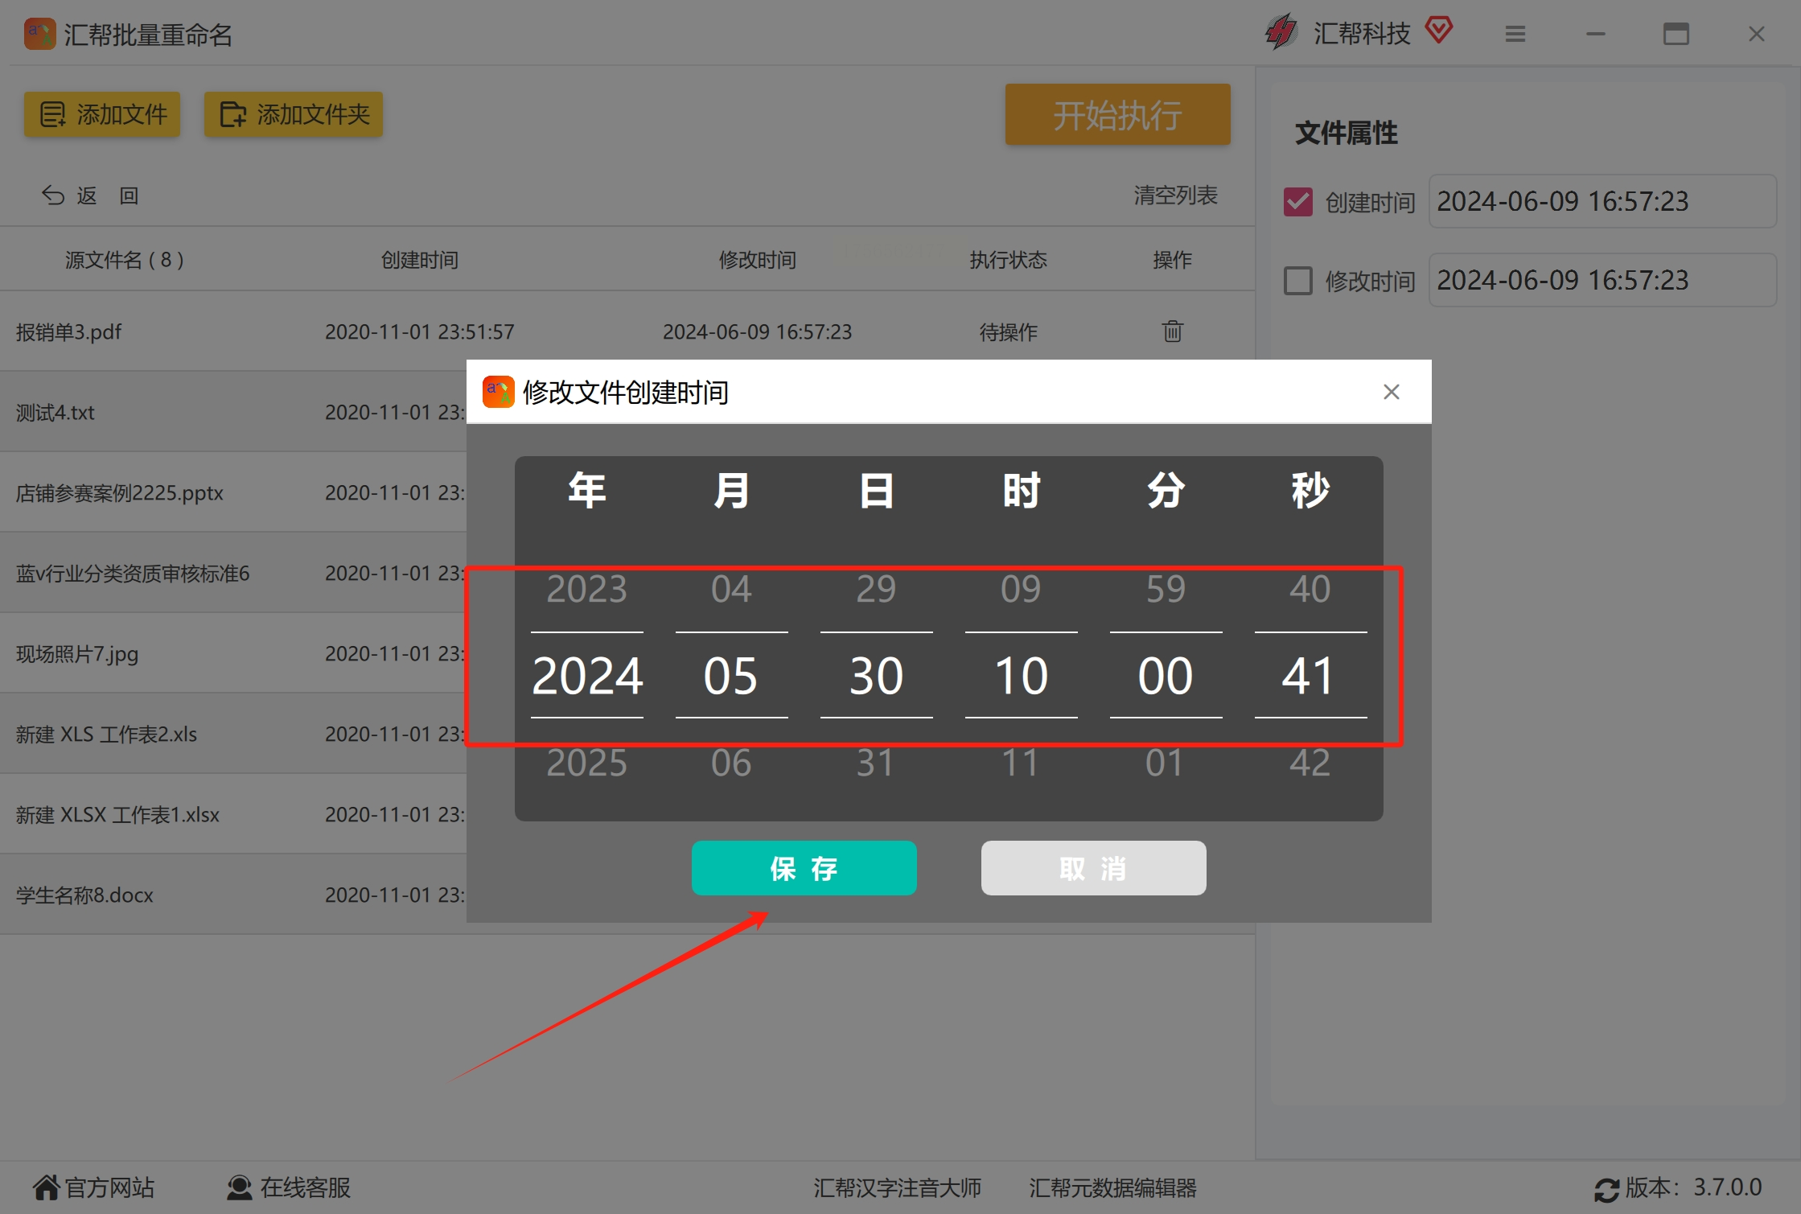Choose hour 09 in the time wheel

(1020, 589)
